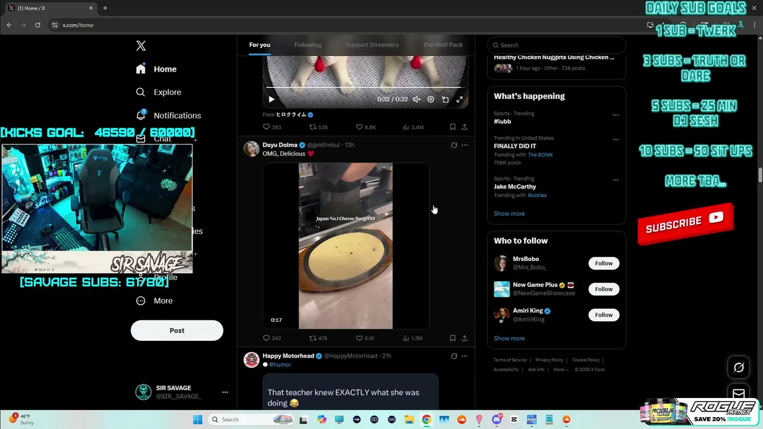Viewport: 763px width, 429px height.
Task: Open the More menu in sidebar
Action: (x=154, y=301)
